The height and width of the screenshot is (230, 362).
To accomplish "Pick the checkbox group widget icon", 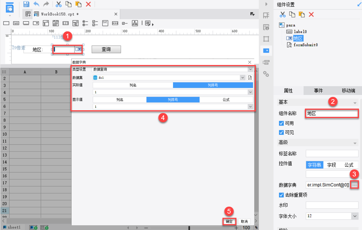I will [95, 23].
